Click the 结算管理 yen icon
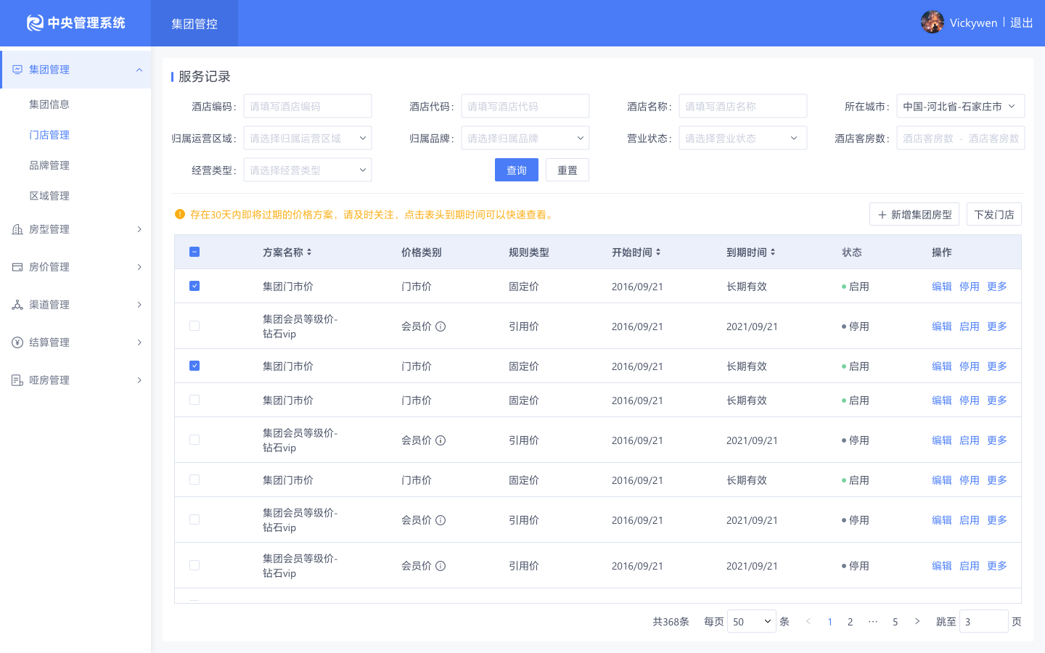 17,342
